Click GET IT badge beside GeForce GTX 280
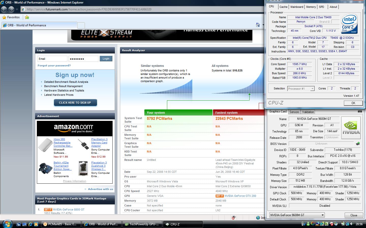The height and width of the screenshot is (228, 366). (220, 196)
